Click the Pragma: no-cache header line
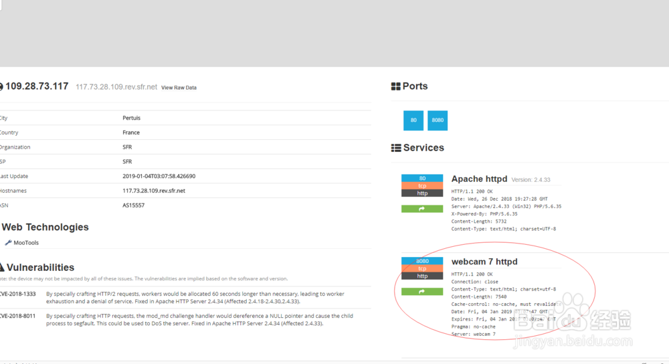669x364 pixels. click(474, 327)
